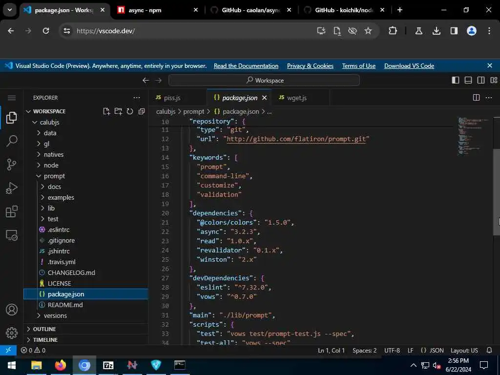Switch to piss.js editor tab
This screenshot has width=500, height=375.
tap(178, 98)
